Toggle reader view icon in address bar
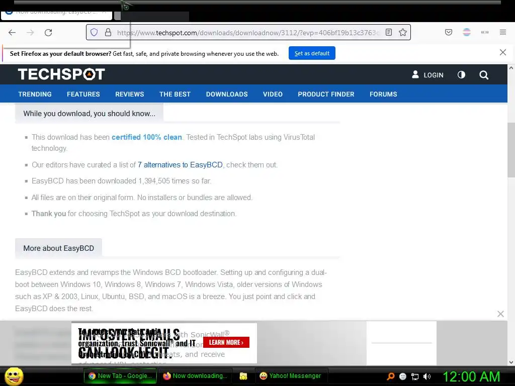Viewport: 515px width, 386px height. pos(389,32)
